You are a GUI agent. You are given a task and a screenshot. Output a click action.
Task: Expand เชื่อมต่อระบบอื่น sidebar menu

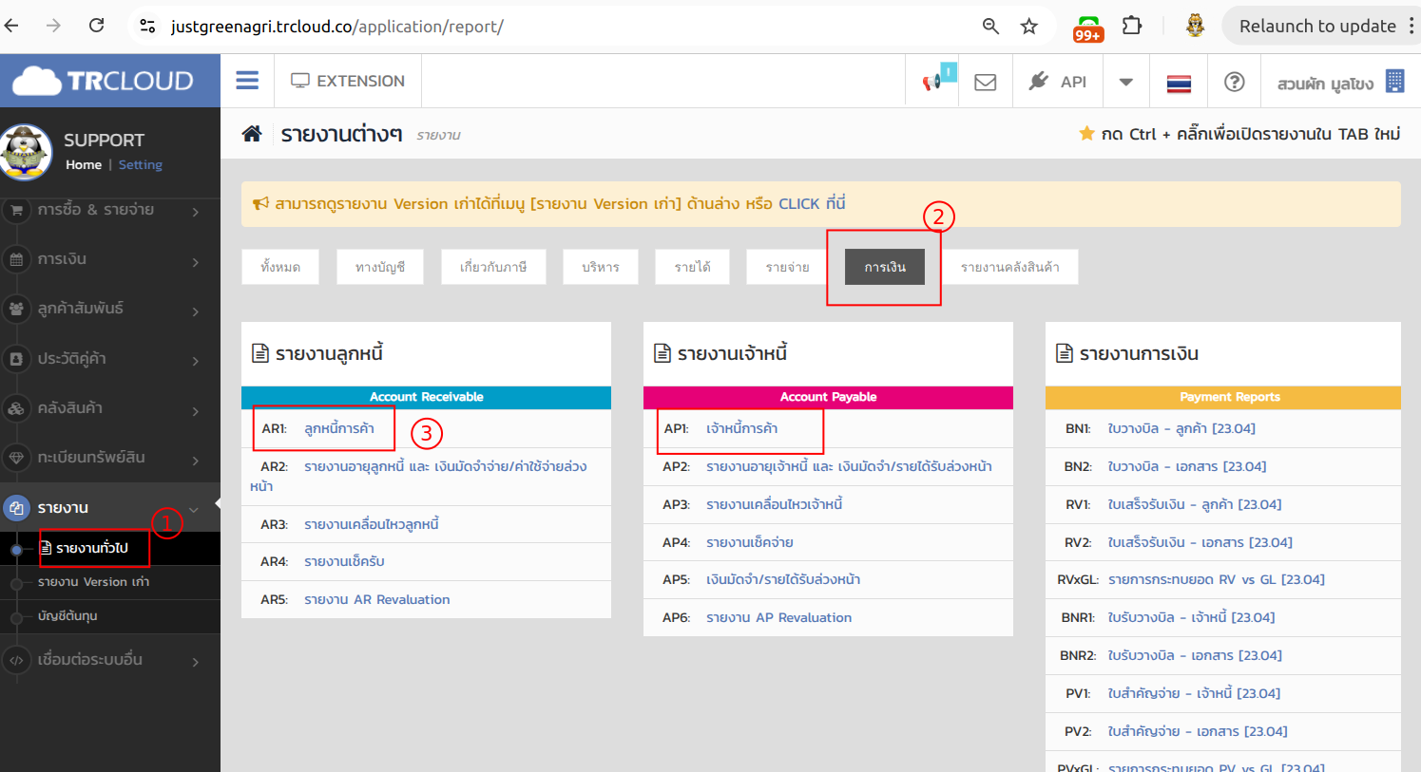[x=110, y=660]
